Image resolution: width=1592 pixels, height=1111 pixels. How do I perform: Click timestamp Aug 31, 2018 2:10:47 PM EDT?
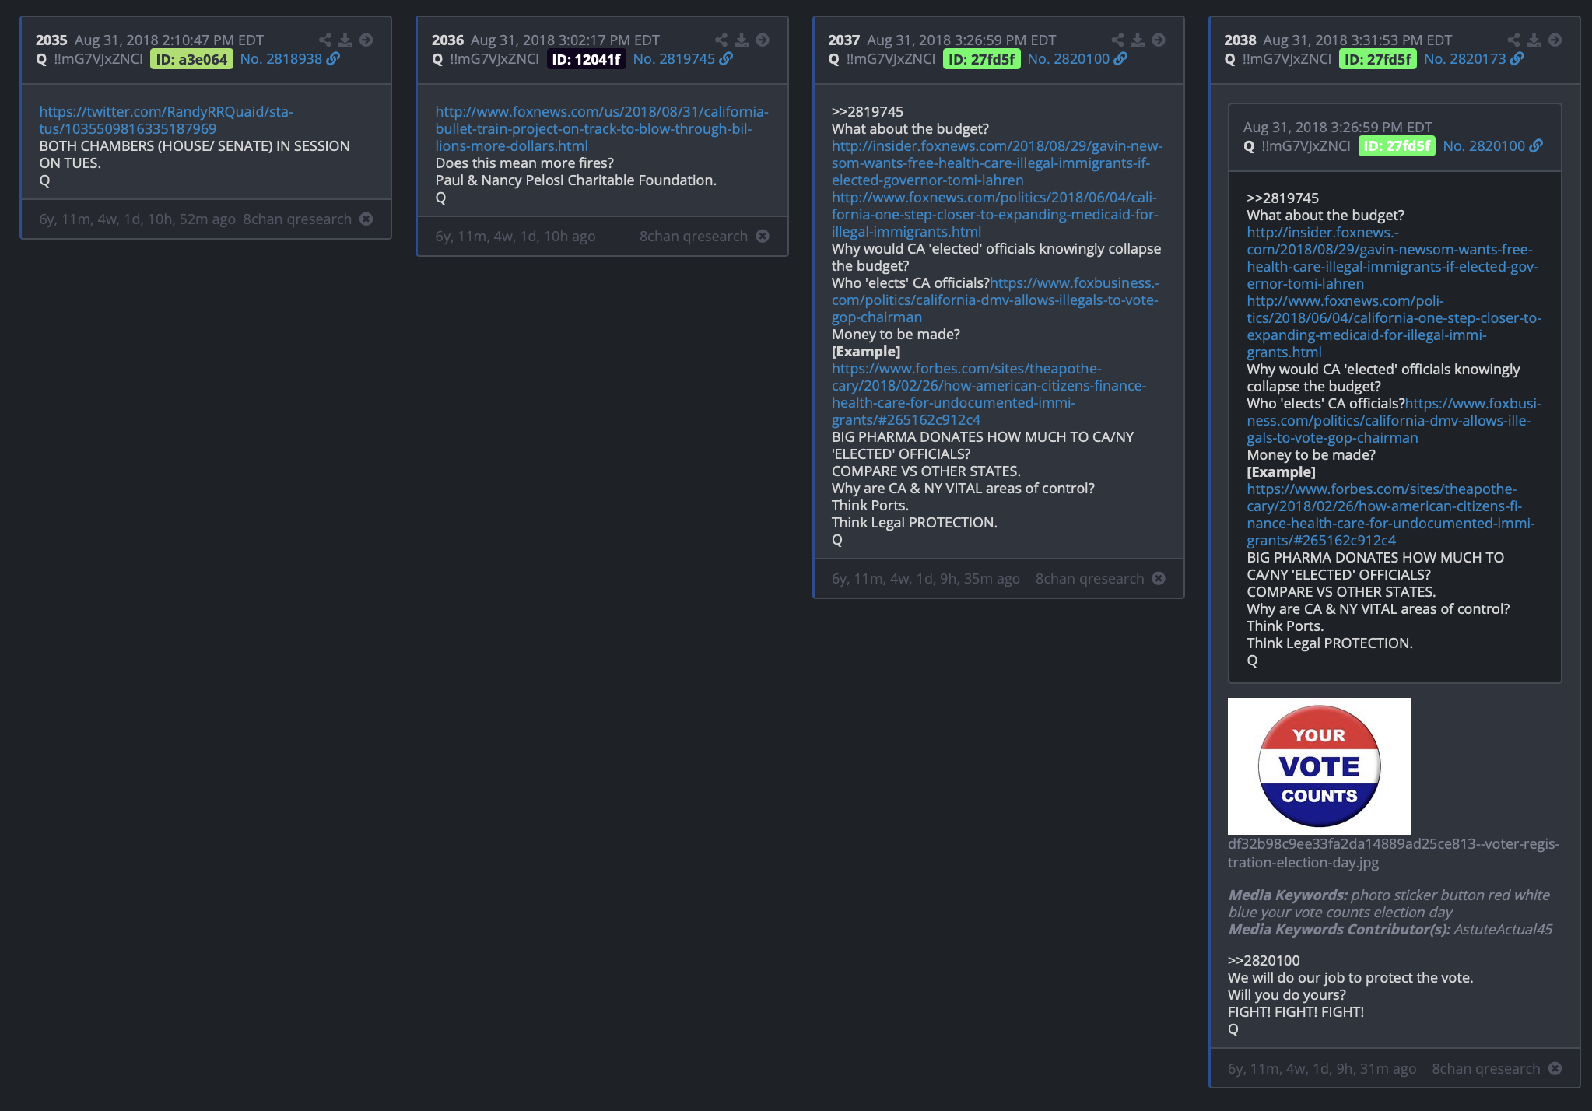[x=169, y=40]
